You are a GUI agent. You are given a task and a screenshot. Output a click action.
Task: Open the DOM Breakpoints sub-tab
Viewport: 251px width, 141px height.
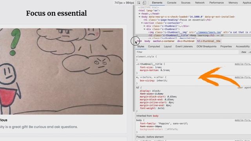click(x=206, y=46)
